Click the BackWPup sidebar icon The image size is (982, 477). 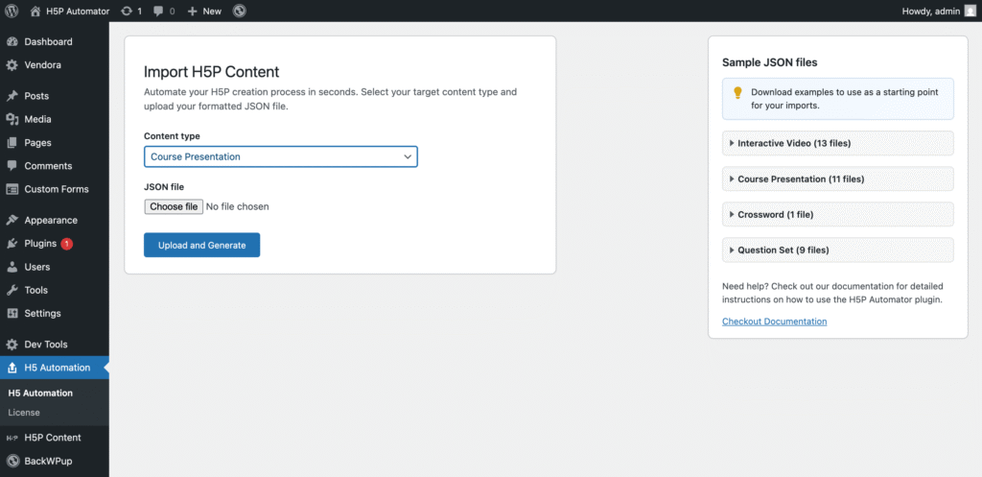point(12,462)
